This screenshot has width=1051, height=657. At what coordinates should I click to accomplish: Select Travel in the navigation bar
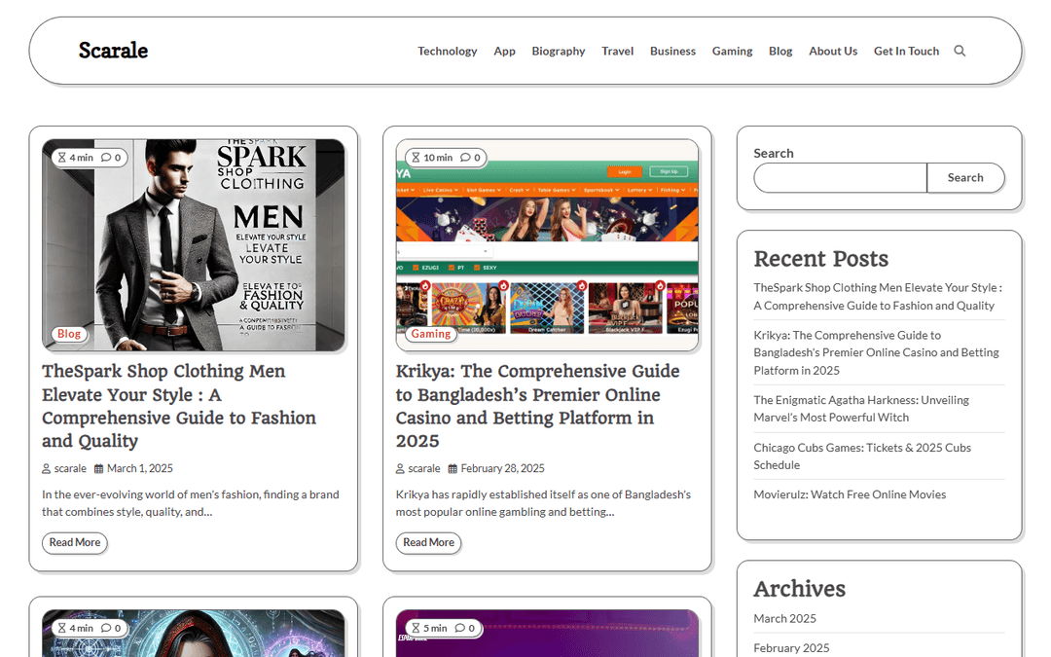point(617,51)
